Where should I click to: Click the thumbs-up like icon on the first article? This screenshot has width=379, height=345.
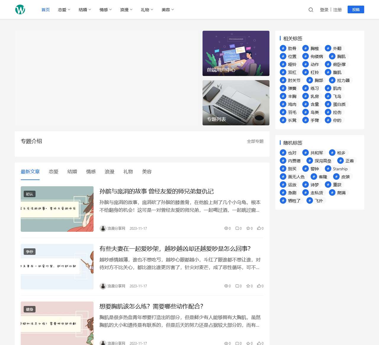coord(258,228)
